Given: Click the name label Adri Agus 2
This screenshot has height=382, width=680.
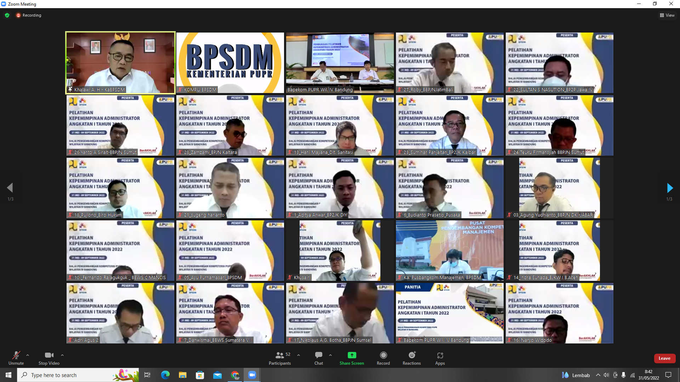Looking at the screenshot, I should (86, 340).
